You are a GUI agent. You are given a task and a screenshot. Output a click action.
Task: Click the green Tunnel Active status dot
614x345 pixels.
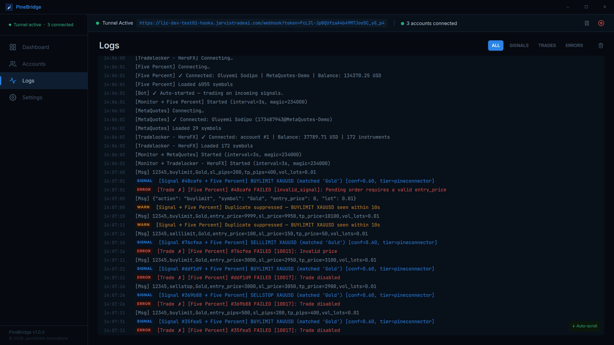(98, 23)
